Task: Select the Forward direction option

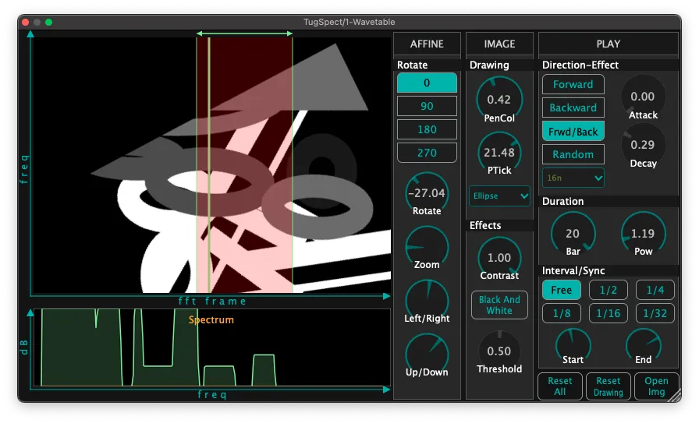Action: pos(573,84)
